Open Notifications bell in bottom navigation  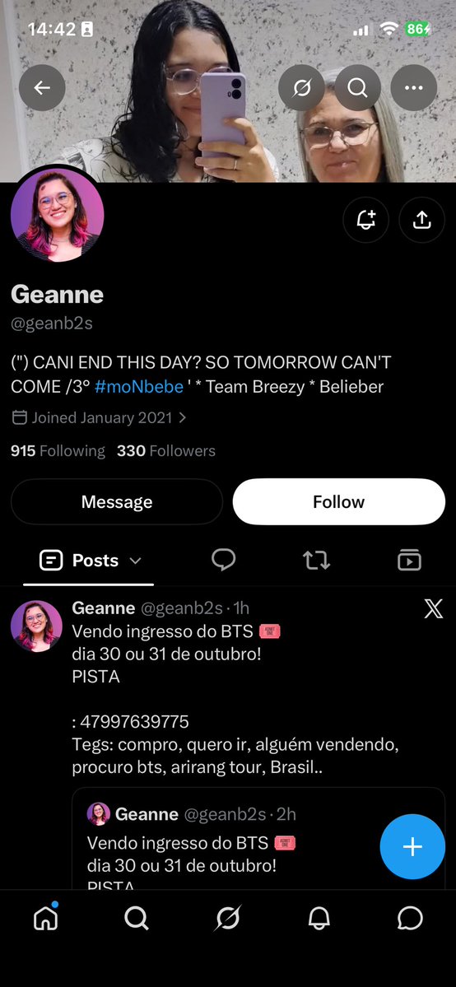coord(319,919)
